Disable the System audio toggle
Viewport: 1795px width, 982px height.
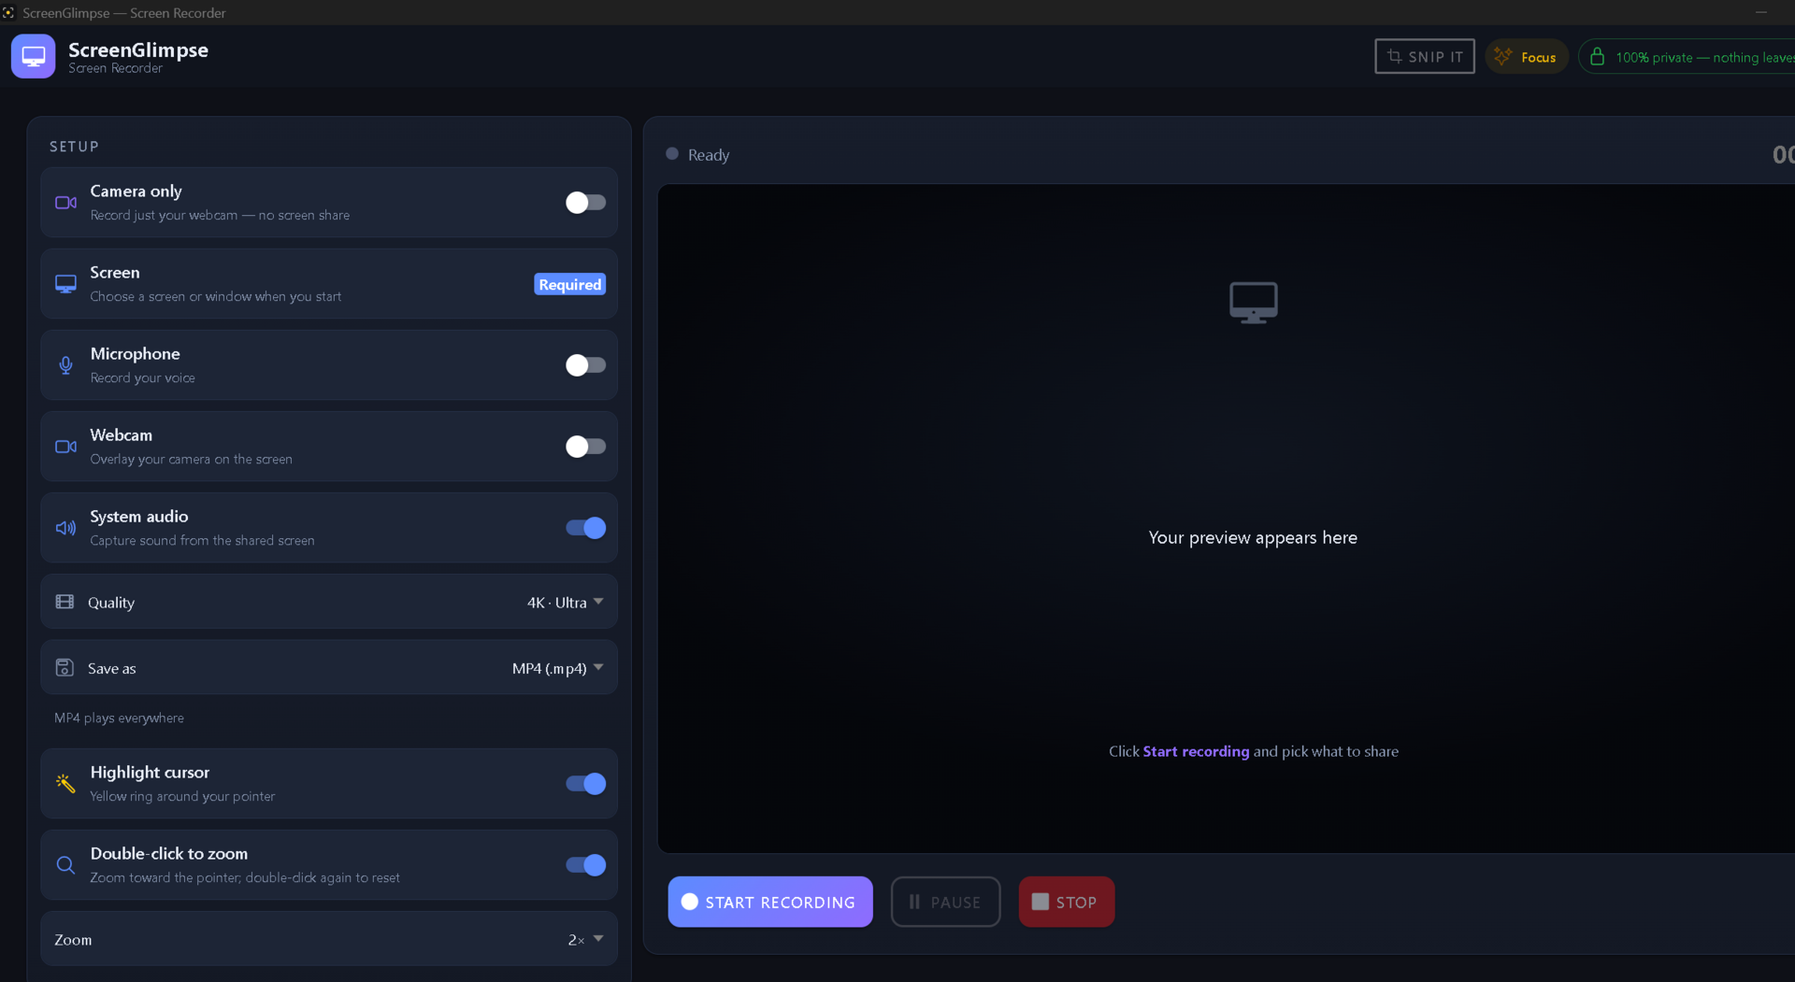(585, 528)
